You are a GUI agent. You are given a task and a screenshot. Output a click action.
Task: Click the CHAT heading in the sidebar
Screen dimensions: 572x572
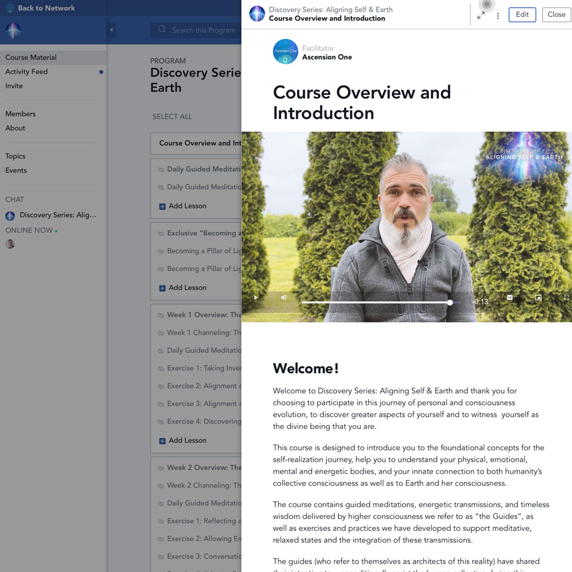tap(15, 199)
